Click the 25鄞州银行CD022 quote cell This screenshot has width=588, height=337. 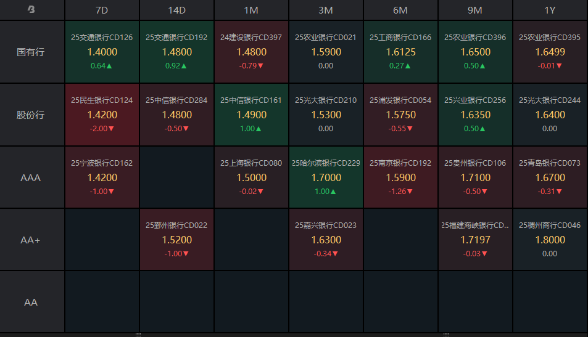coord(176,240)
